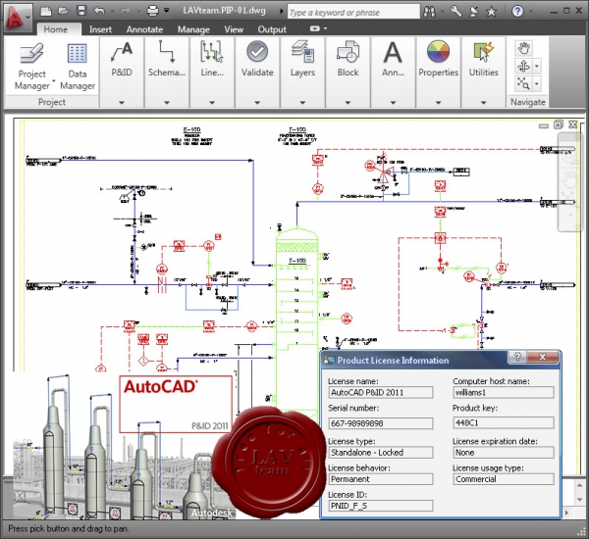
Task: Switch to the Home ribbon tab
Action: point(56,29)
